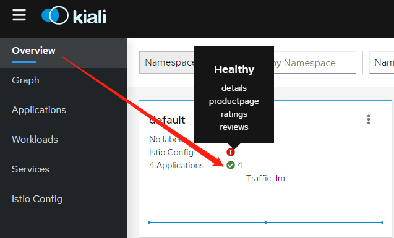Open the Graph page
The width and height of the screenshot is (394, 238).
(x=25, y=80)
